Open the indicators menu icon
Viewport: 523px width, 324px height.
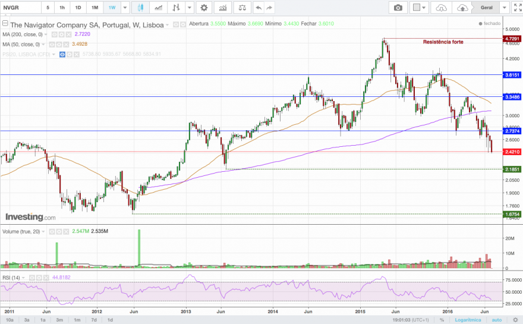tap(222, 7)
